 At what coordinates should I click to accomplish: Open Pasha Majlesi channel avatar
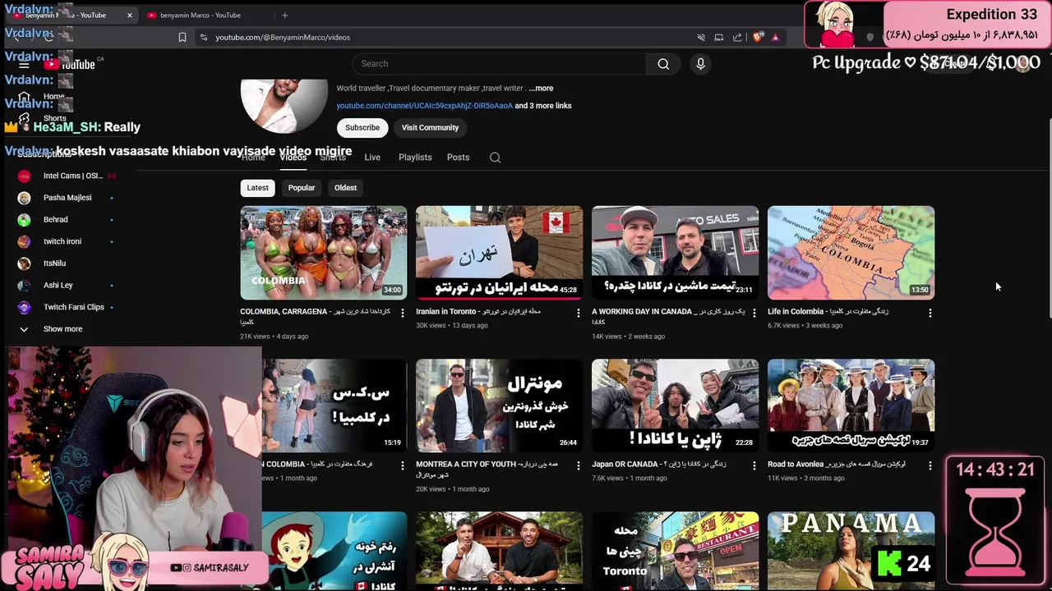[24, 198]
